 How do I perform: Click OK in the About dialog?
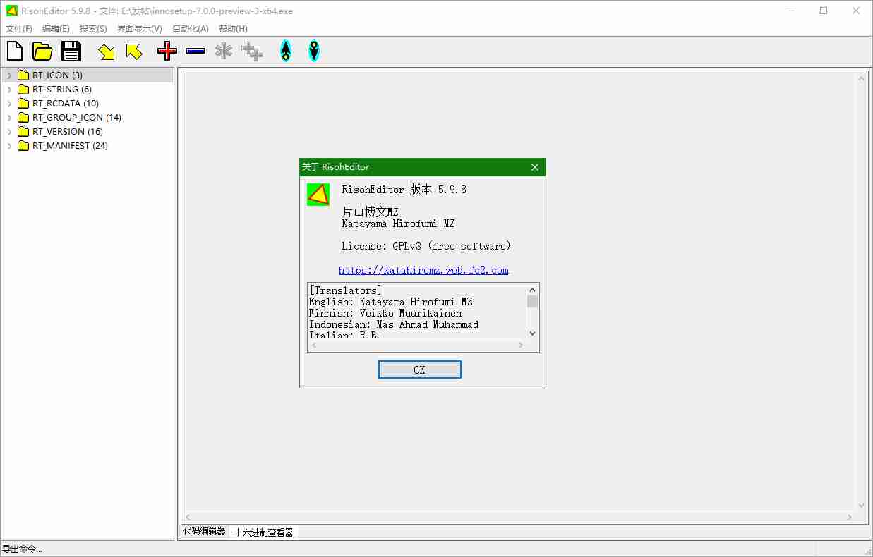[x=420, y=369]
